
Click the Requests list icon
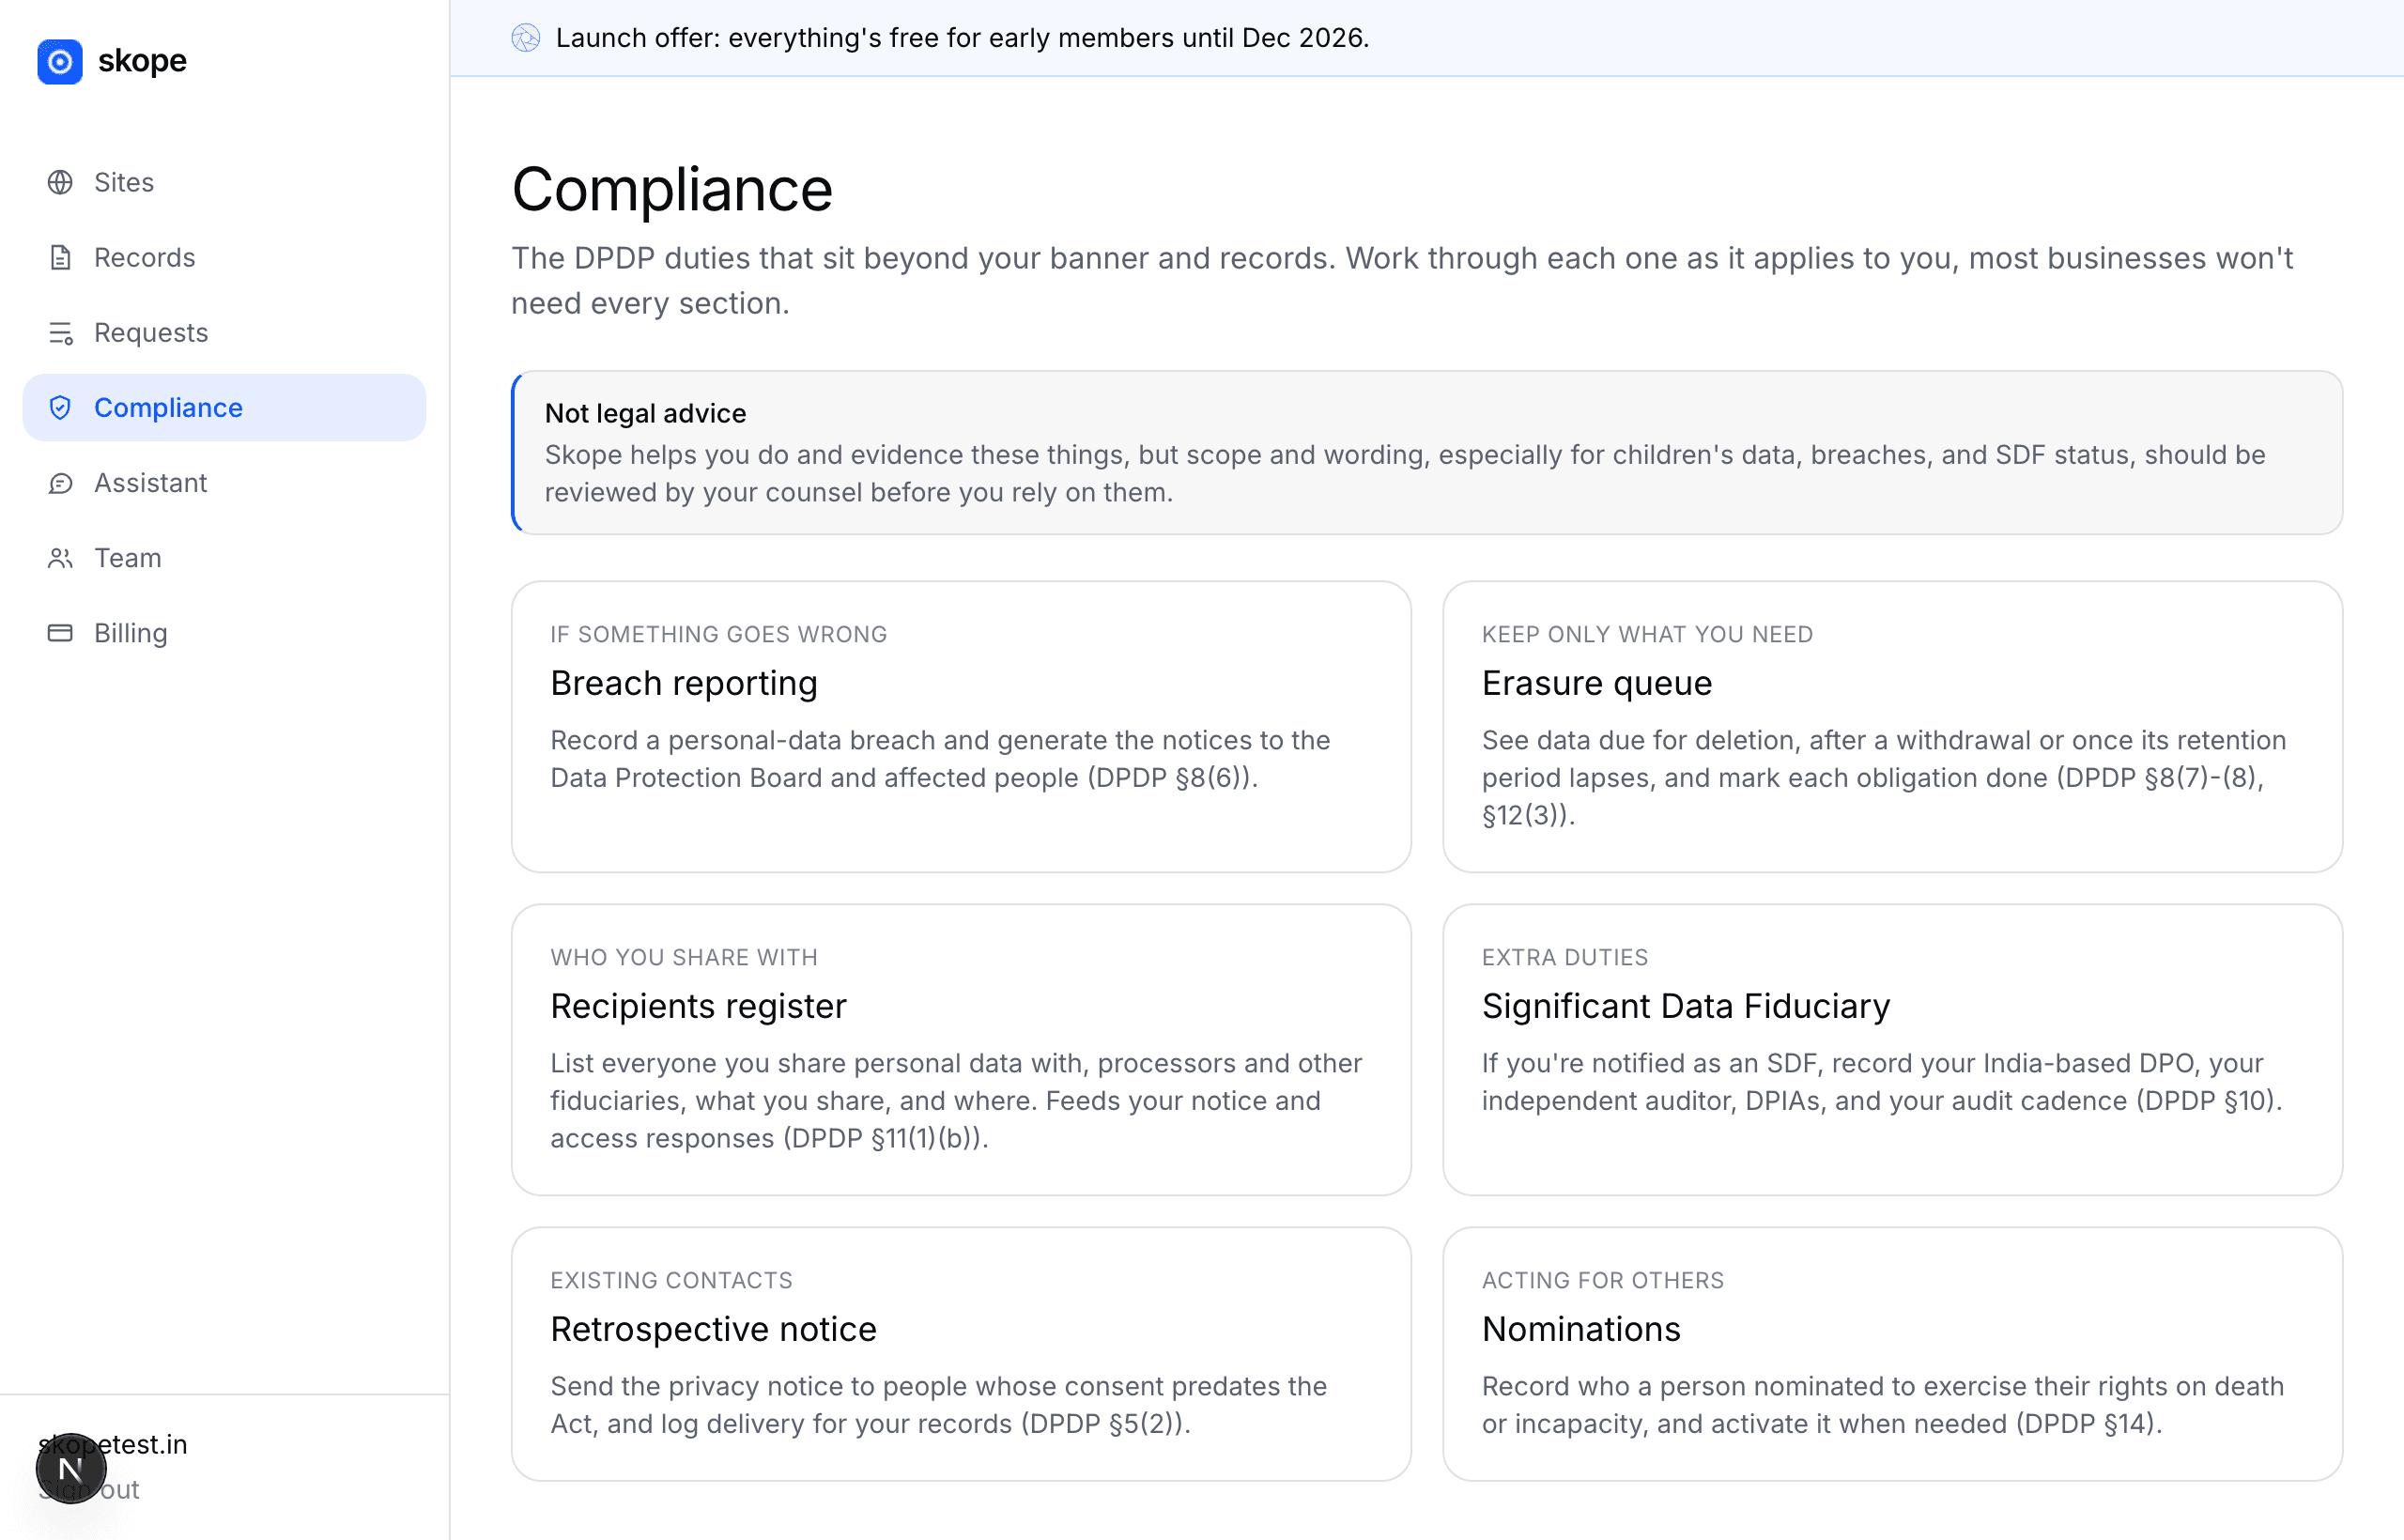(60, 332)
